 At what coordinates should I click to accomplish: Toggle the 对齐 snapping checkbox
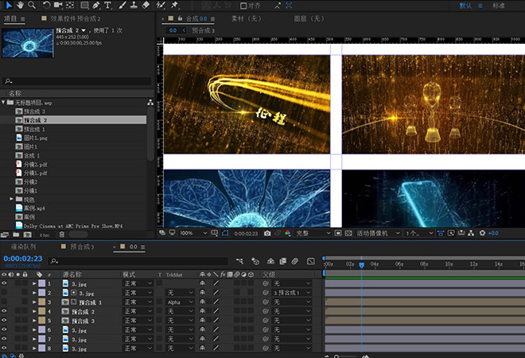(x=242, y=6)
